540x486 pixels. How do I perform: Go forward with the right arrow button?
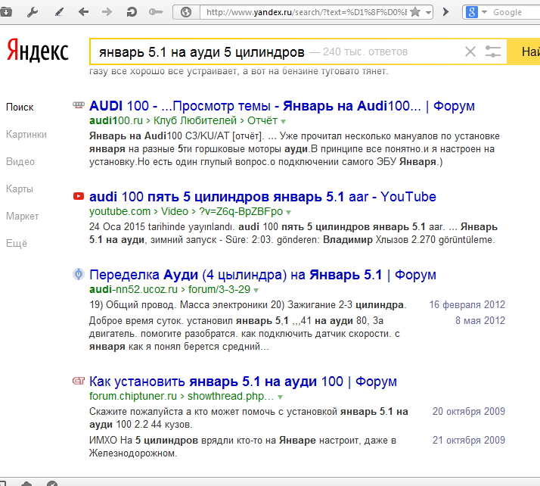click(107, 12)
